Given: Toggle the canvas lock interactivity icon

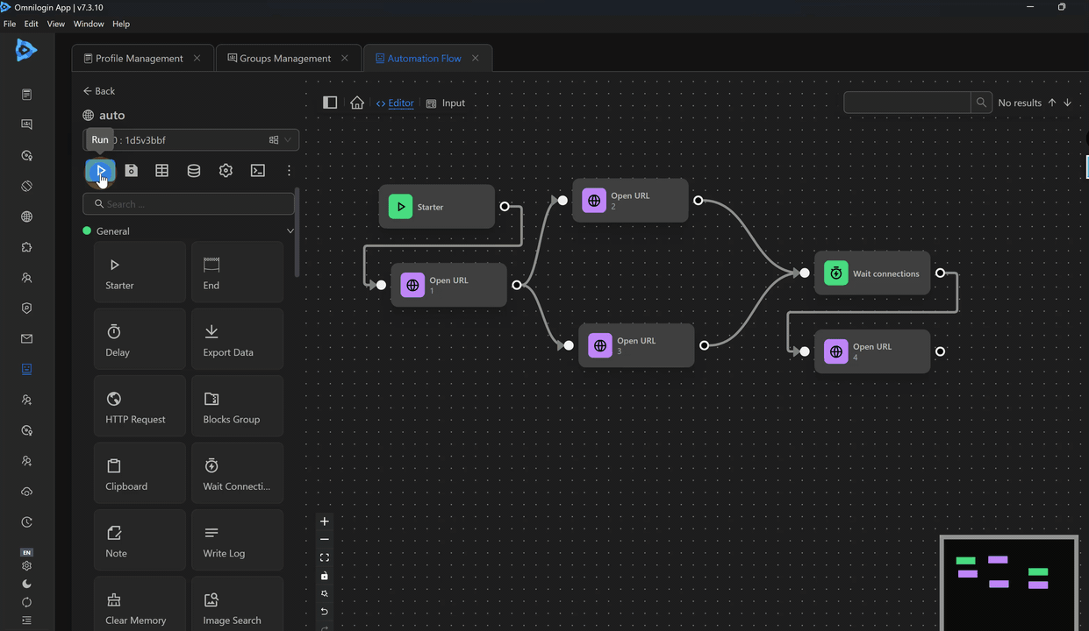Looking at the screenshot, I should (325, 576).
